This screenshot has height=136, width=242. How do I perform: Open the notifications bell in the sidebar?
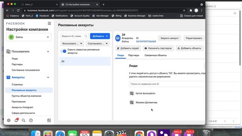click(x=16, y=120)
